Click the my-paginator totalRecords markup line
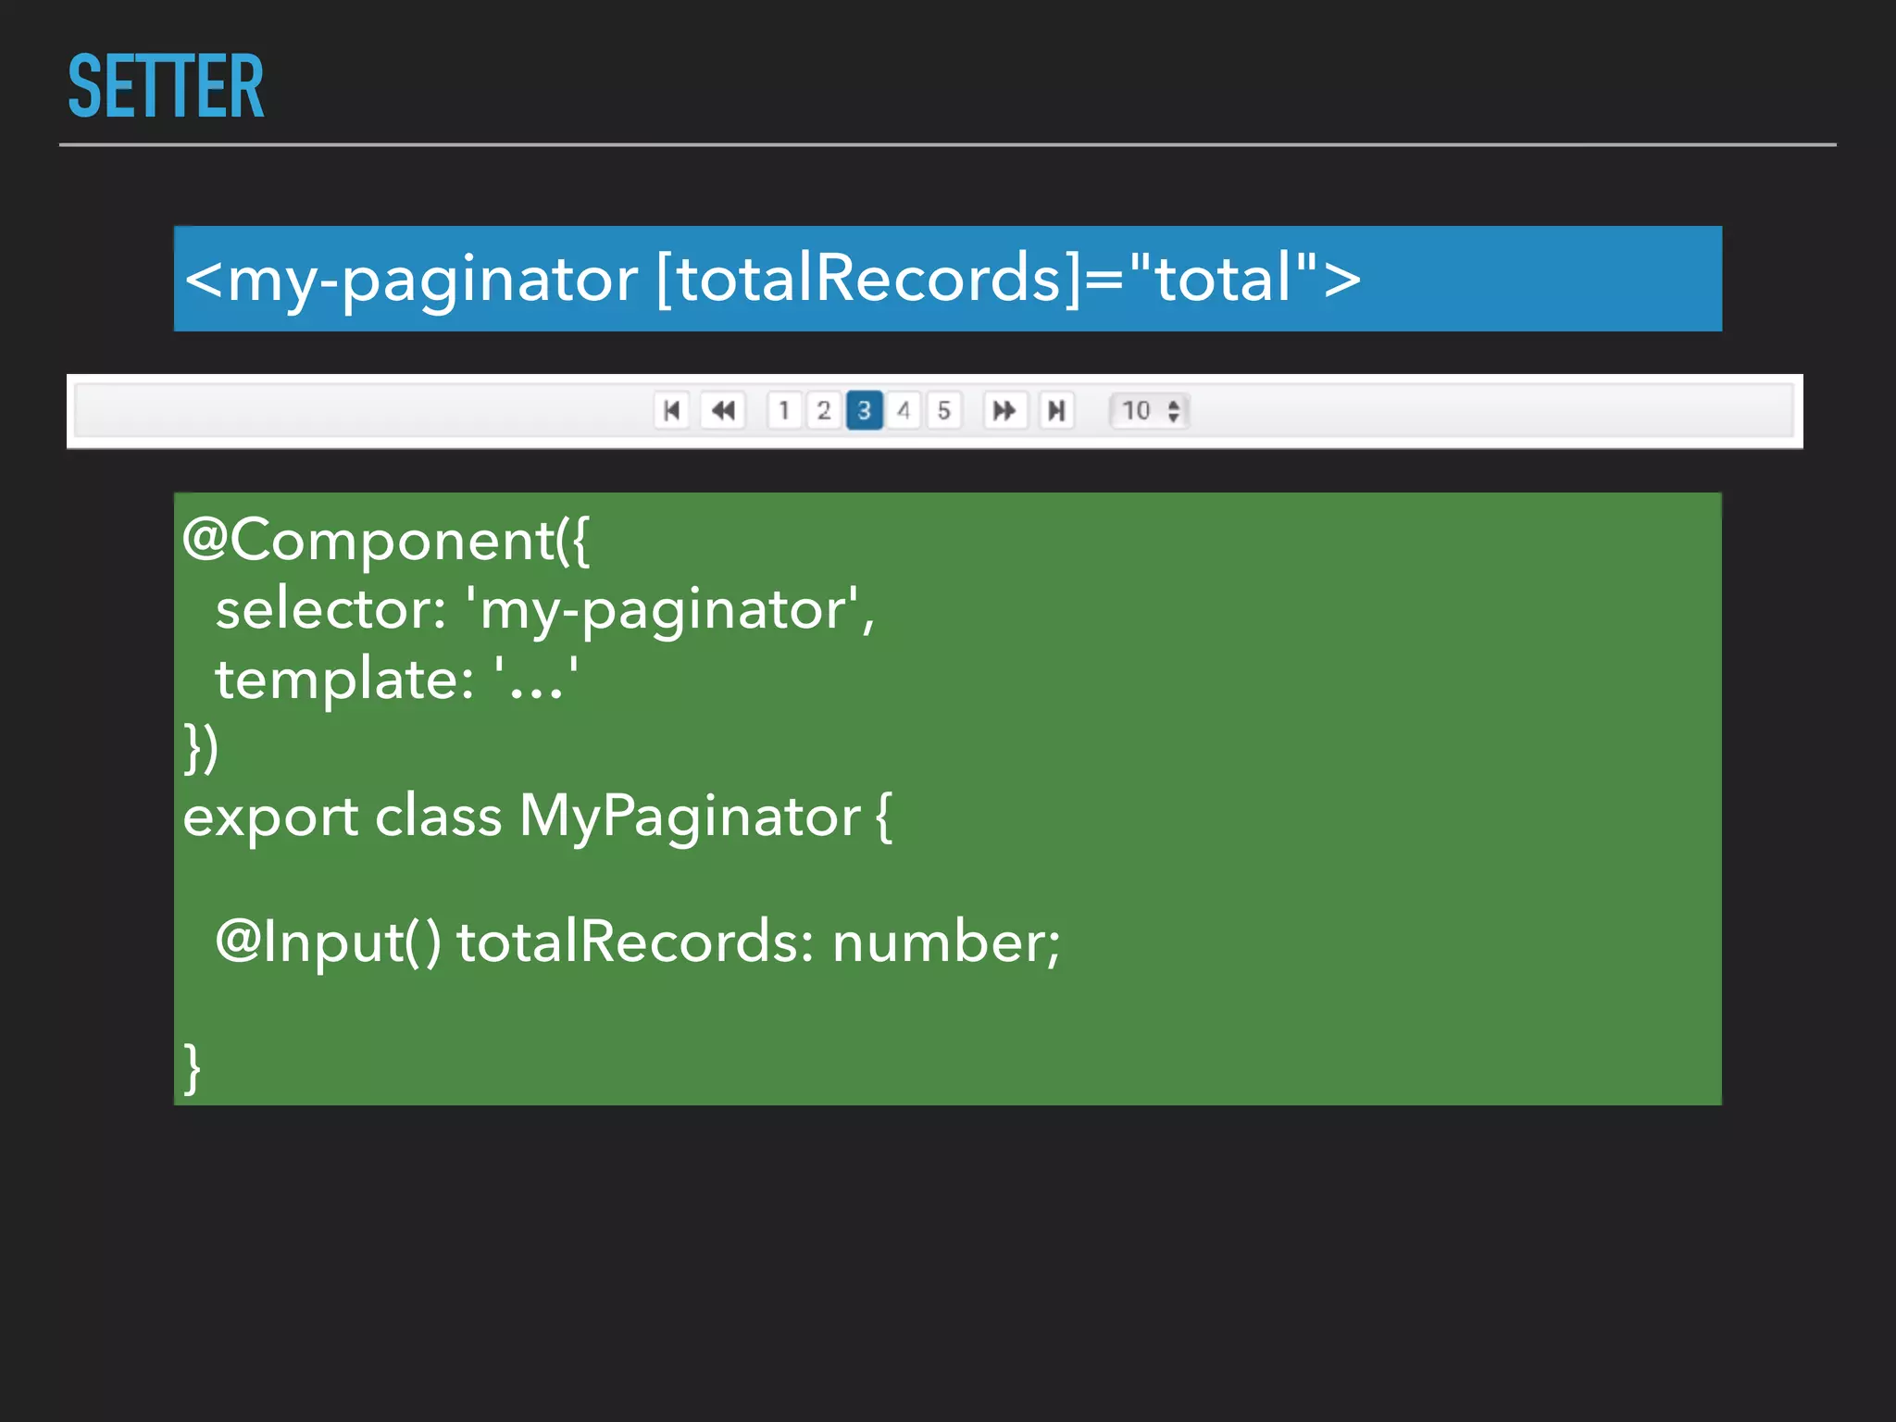 coord(773,279)
